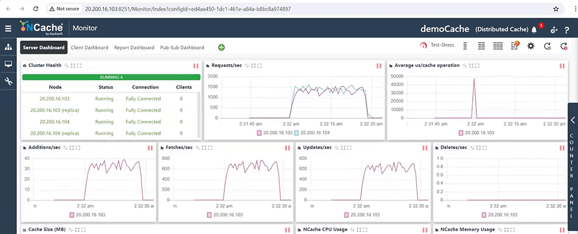Viewport: 578px width, 234px height.
Task: Add a new dashboard with the green plus
Action: pyautogui.click(x=221, y=47)
